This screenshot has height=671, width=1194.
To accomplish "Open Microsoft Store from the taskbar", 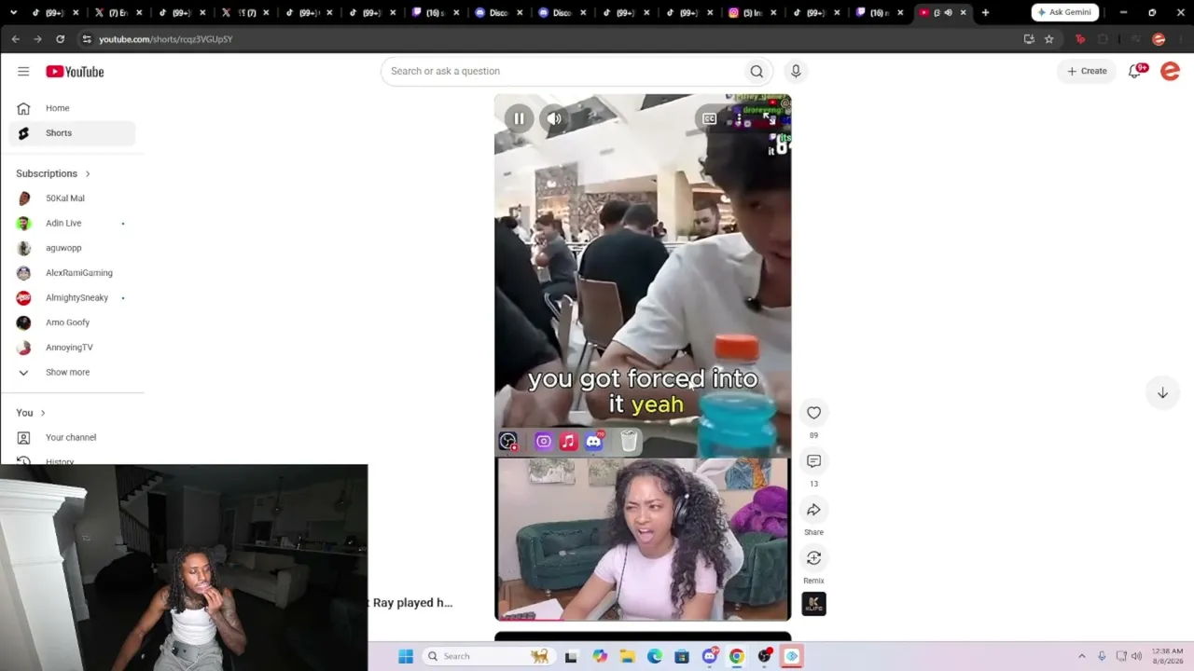I will 682,656.
